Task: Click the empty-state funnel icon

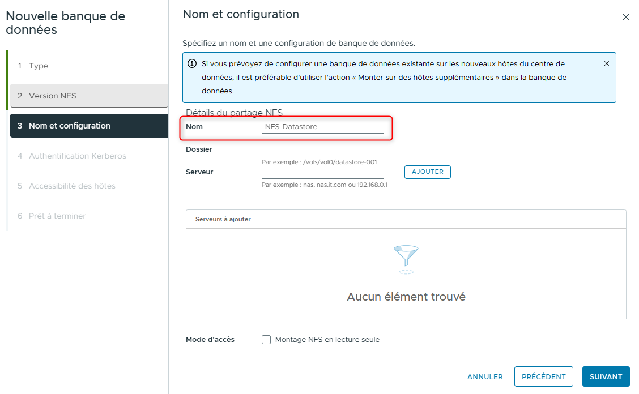Action: [x=406, y=259]
